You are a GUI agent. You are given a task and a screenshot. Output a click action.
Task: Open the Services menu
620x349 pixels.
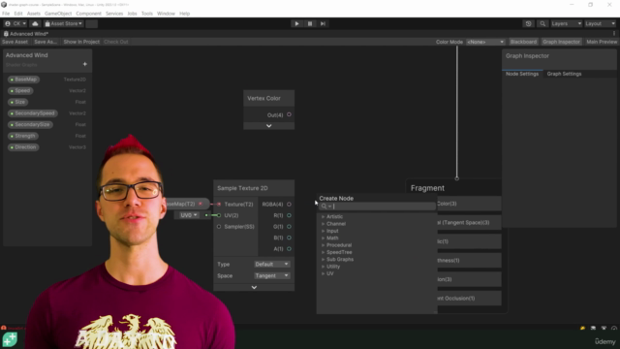(114, 14)
